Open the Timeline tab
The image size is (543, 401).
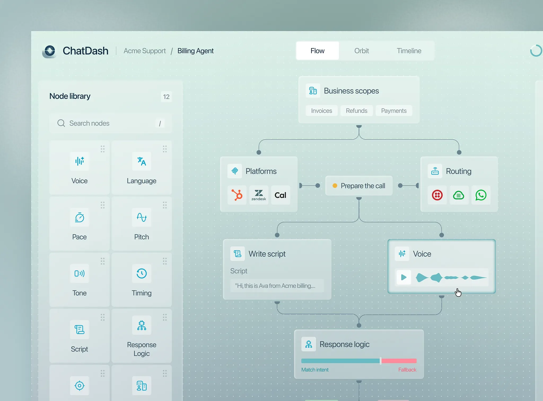pyautogui.click(x=409, y=51)
